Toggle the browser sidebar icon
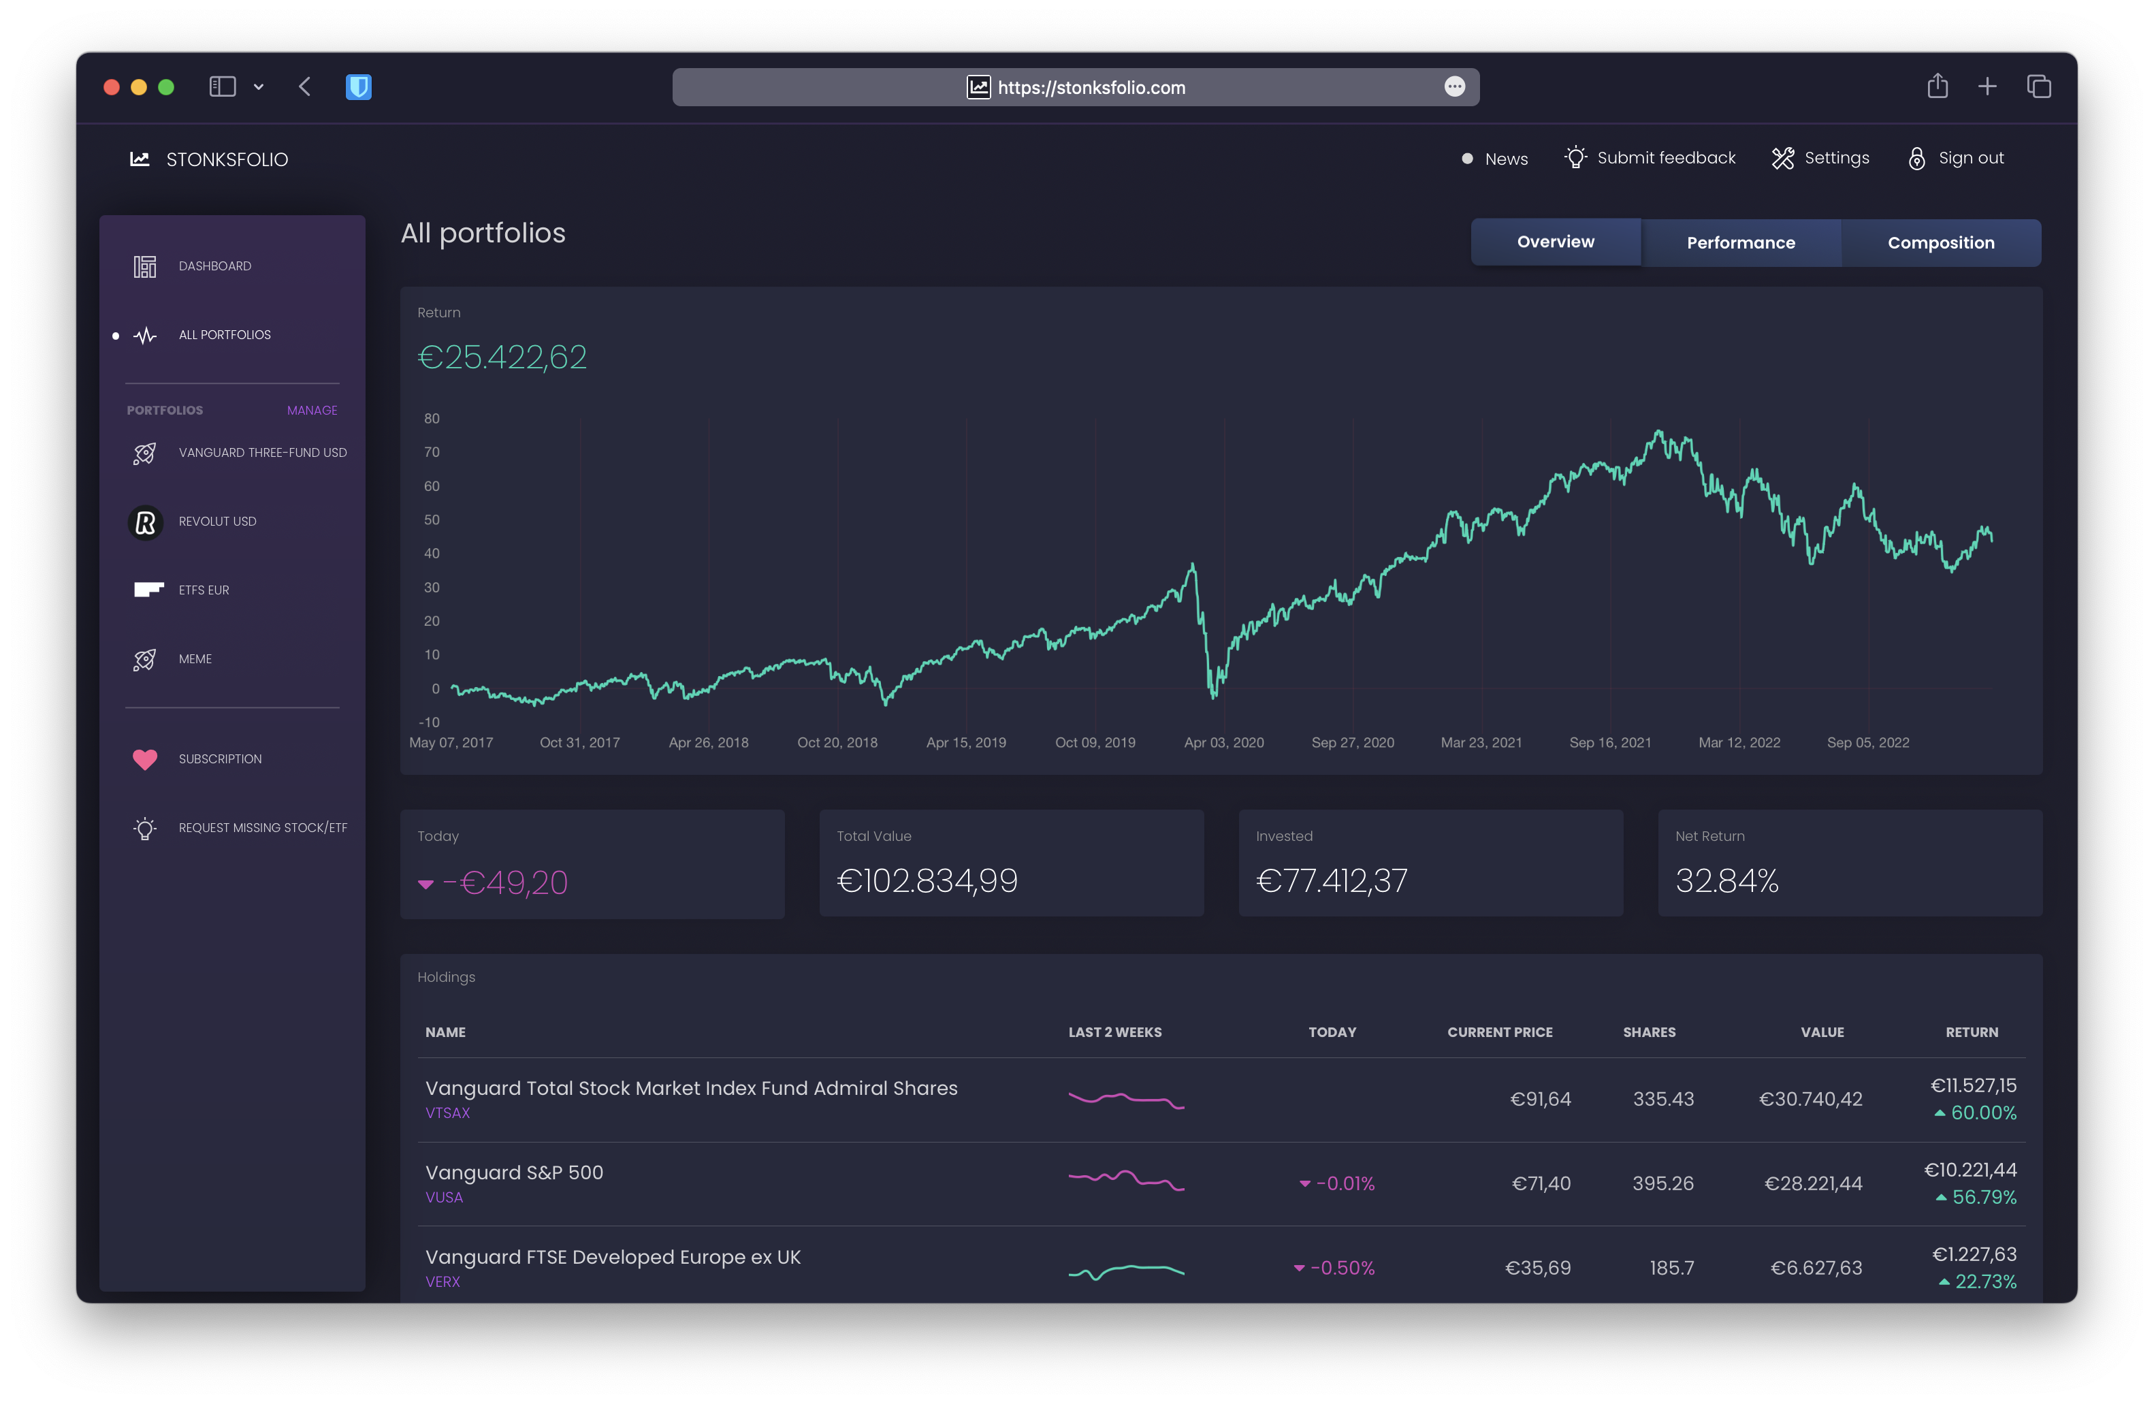 point(223,87)
